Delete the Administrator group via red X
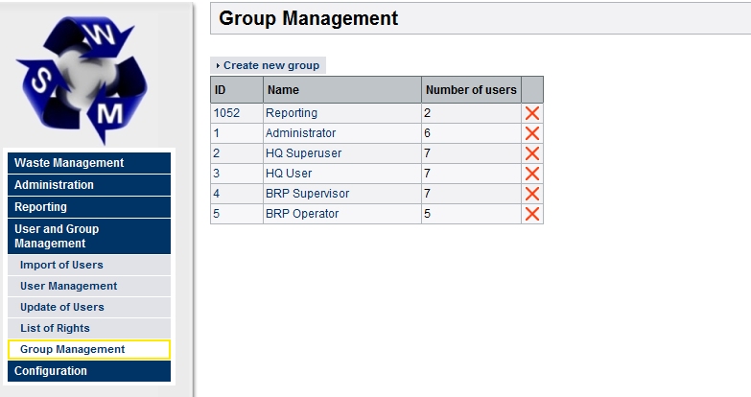This screenshot has width=751, height=397. click(532, 133)
